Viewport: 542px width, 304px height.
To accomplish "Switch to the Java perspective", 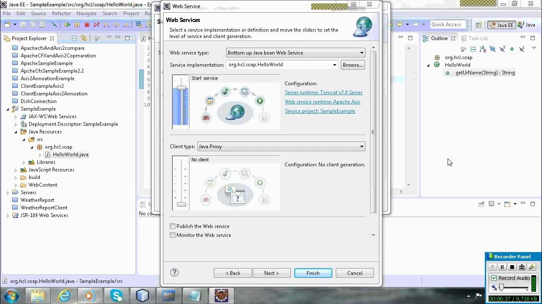I will [526, 25].
